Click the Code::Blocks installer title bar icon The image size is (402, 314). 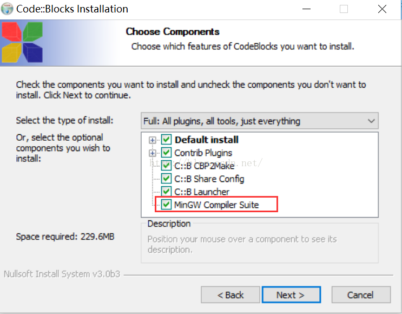pos(7,9)
